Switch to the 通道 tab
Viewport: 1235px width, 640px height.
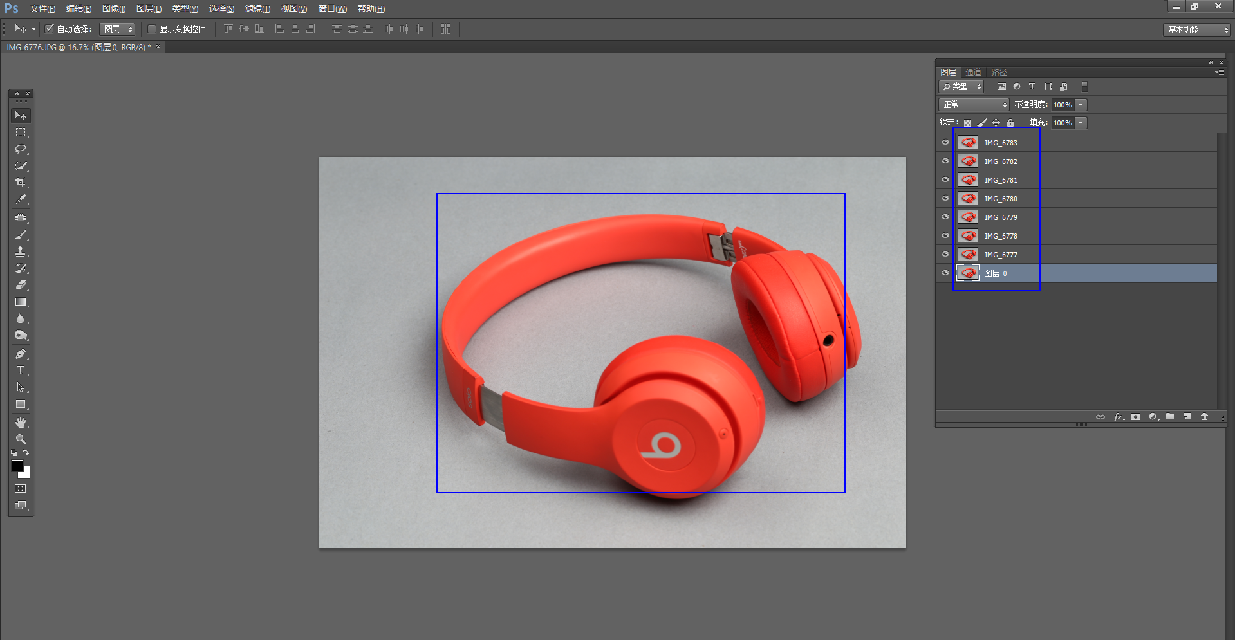973,73
